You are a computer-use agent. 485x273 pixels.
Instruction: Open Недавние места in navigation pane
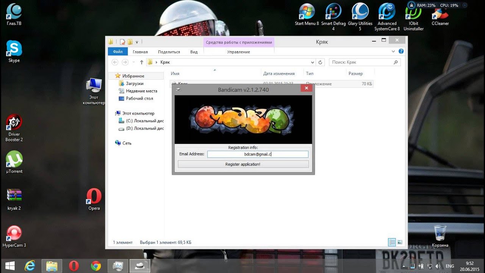141,91
